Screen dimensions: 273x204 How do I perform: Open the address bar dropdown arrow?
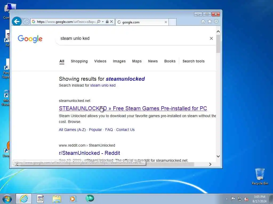click(103, 22)
